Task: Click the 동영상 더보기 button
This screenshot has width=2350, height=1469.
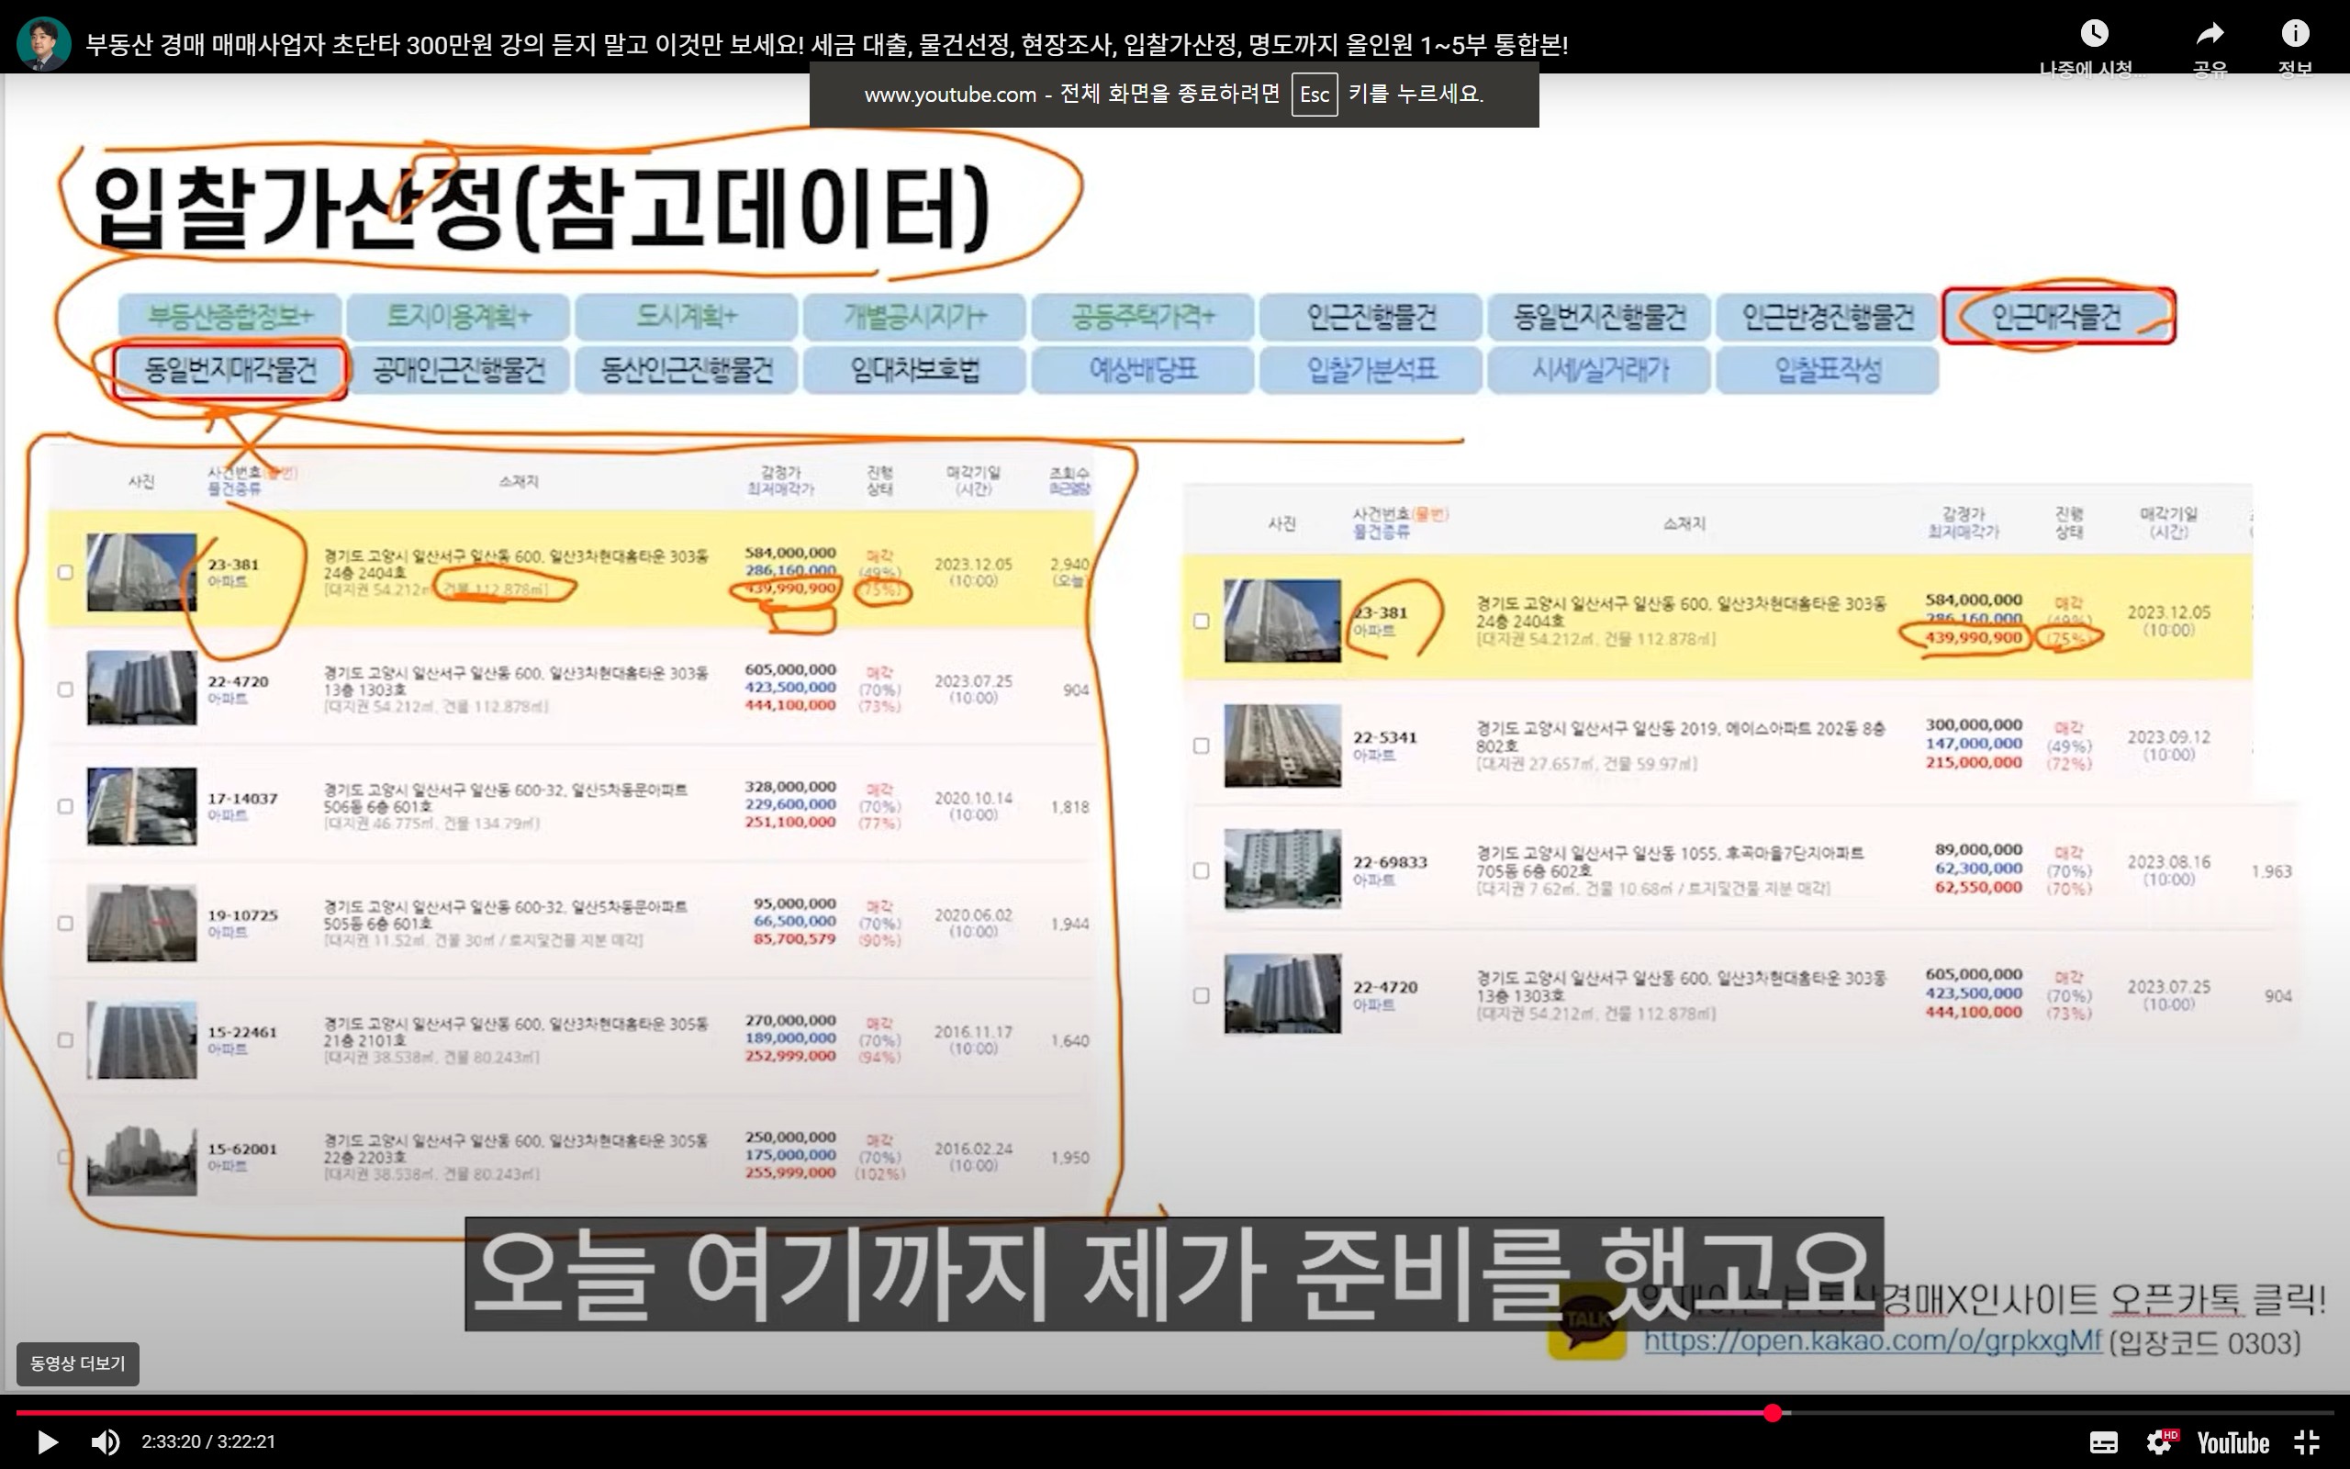Action: point(78,1363)
